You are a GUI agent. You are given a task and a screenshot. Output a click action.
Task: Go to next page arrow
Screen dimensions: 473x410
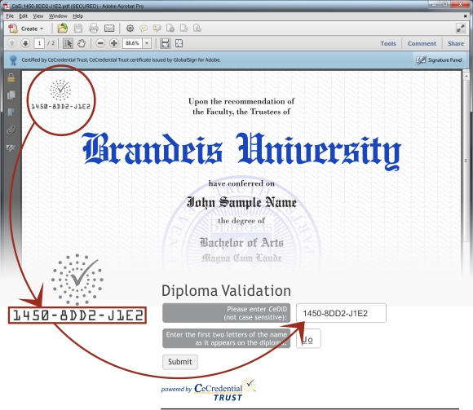(25, 43)
